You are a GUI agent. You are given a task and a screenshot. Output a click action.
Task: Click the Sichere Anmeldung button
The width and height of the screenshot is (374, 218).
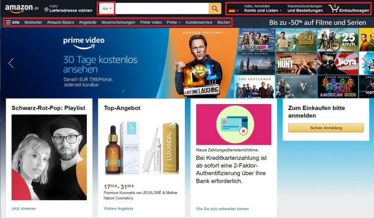326,128
